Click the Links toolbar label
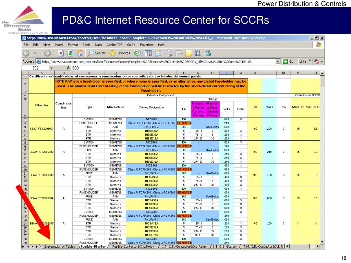 (303, 62)
